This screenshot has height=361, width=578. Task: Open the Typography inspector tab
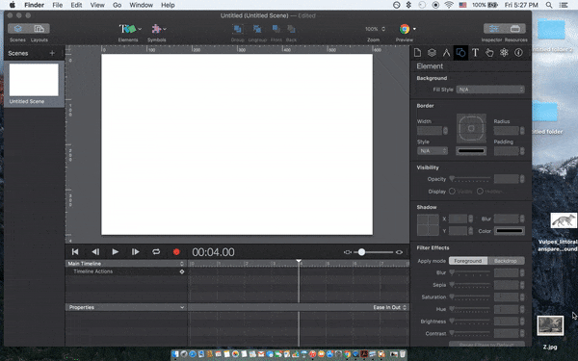475,53
